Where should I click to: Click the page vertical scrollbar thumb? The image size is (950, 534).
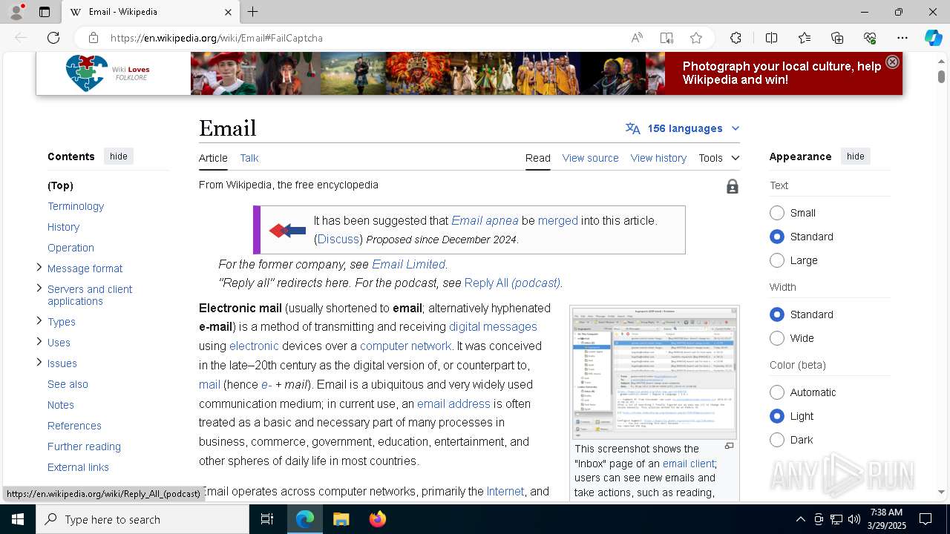point(941,76)
